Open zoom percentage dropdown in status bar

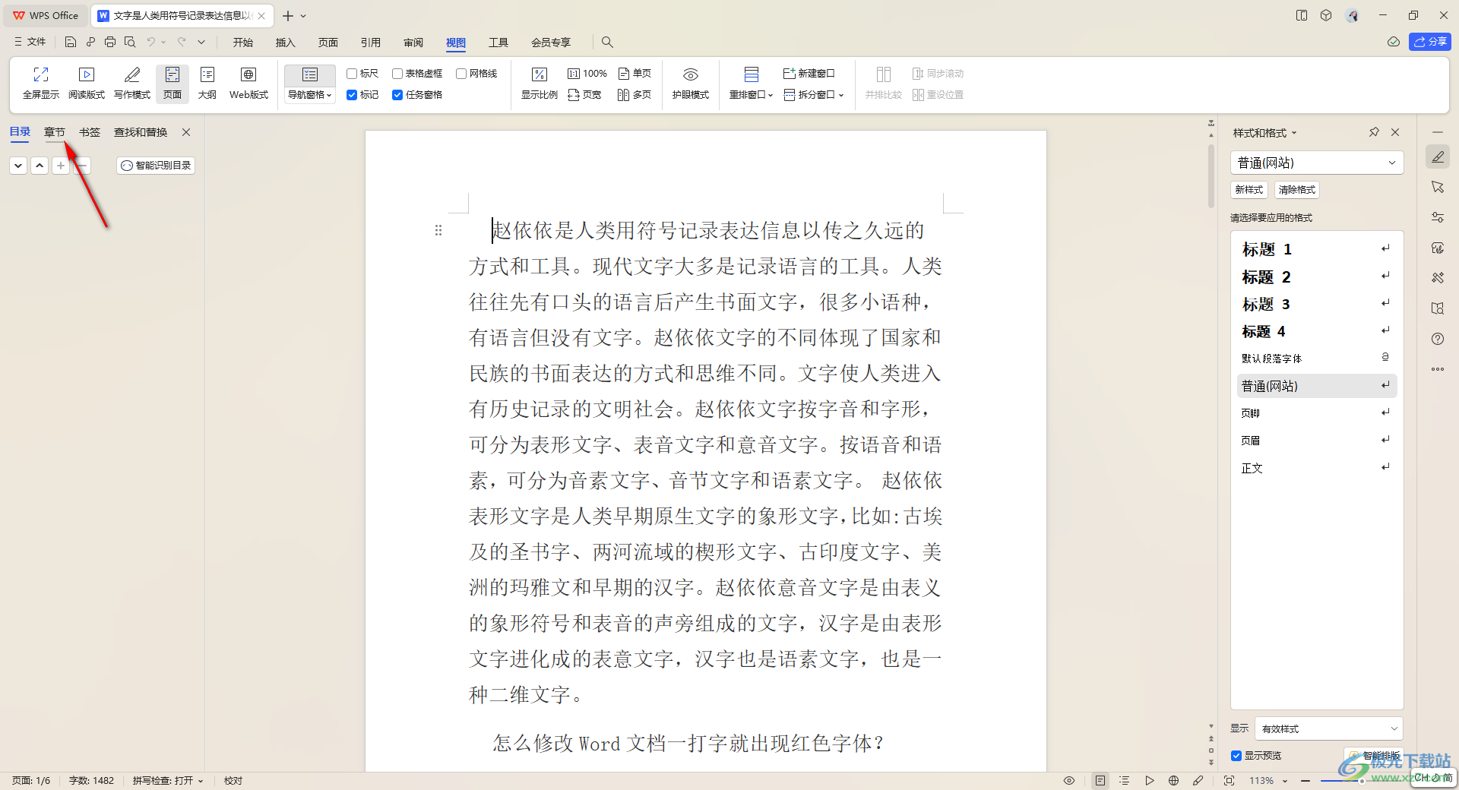tap(1285, 781)
